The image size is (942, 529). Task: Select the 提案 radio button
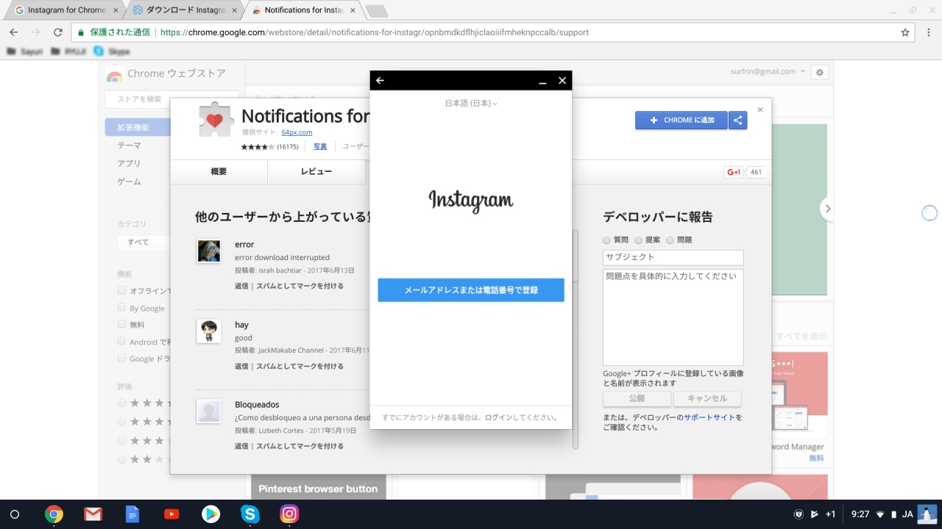tap(638, 240)
